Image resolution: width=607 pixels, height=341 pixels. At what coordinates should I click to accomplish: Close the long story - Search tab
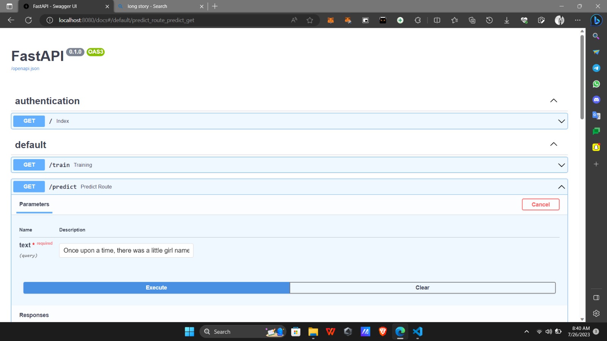[x=201, y=6]
